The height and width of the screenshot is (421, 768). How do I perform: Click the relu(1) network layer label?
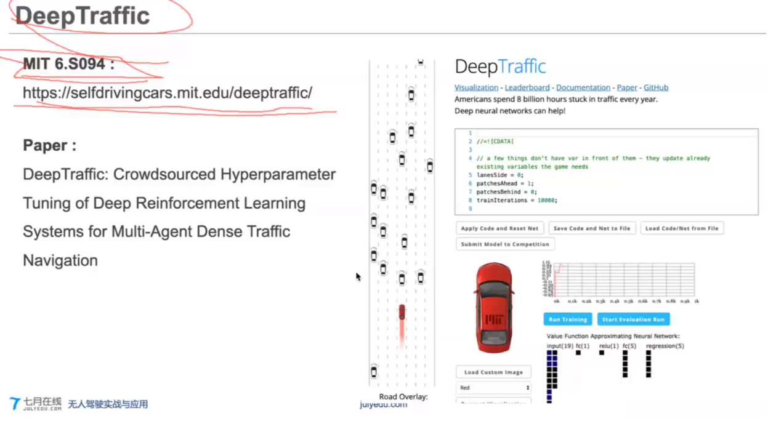[x=608, y=346]
